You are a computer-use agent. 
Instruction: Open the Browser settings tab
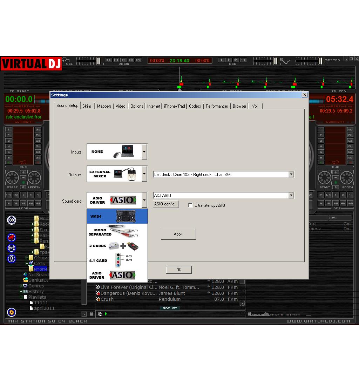point(239,106)
